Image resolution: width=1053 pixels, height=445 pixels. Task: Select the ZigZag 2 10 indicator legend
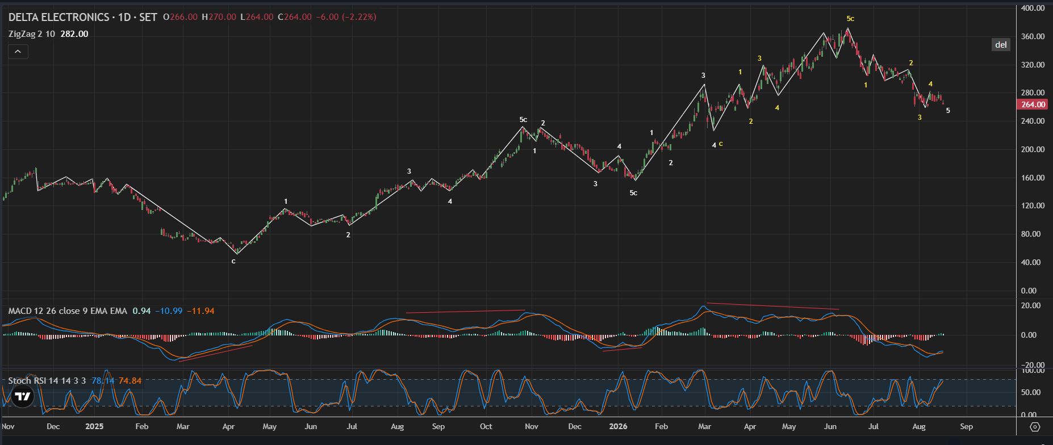coord(32,34)
